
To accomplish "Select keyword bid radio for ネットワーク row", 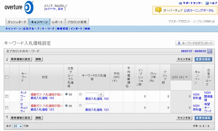I will point(81,94).
